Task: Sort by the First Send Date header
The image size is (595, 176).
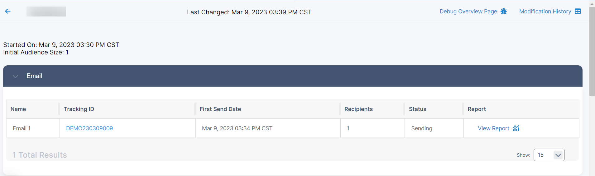Action: coord(220,109)
